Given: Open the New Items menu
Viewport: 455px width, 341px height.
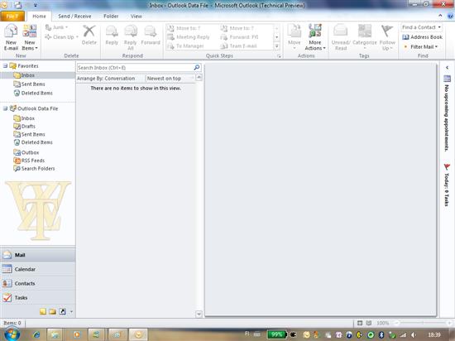Looking at the screenshot, I should (x=30, y=37).
